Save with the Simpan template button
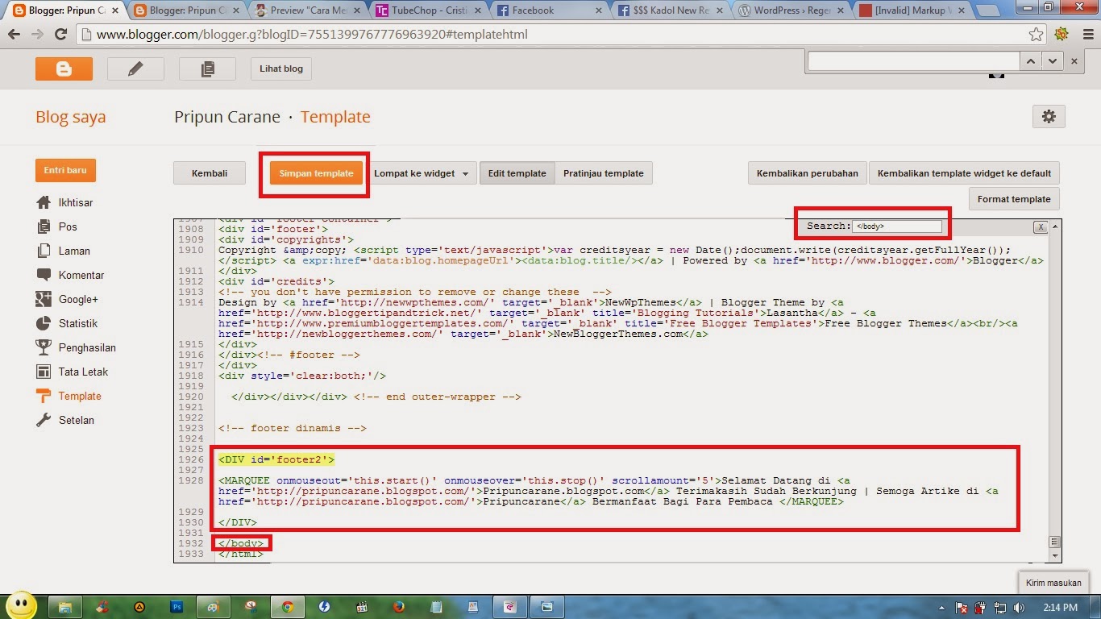Viewport: 1101px width, 619px height. click(x=316, y=173)
